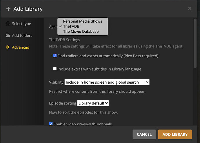Image resolution: width=200 pixels, height=143 pixels.
Task: Enable Include extras with subtitles checkbox
Action: pyautogui.click(x=55, y=69)
